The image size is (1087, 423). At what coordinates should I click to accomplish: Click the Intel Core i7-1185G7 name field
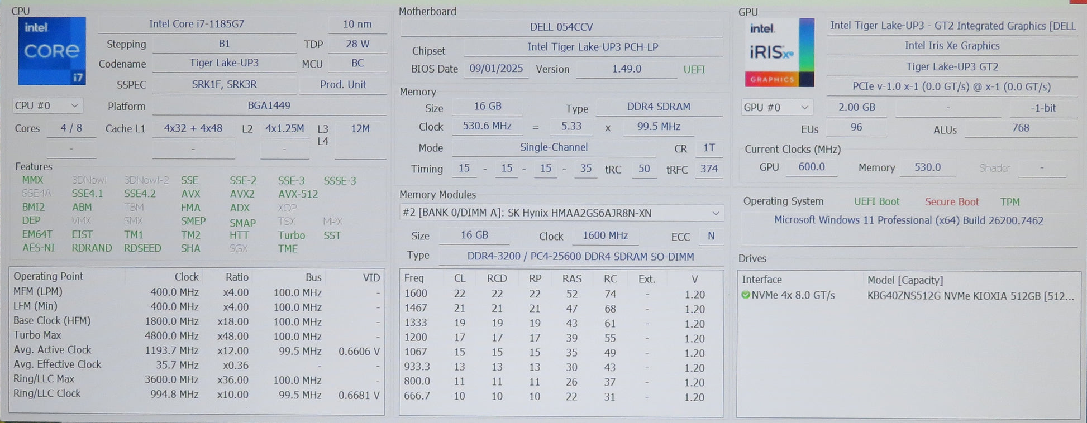[197, 24]
